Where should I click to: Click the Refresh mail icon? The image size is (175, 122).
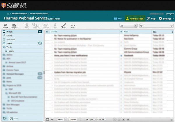[x=5, y=26]
